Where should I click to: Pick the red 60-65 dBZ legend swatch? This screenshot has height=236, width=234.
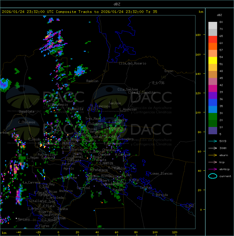[213, 40]
